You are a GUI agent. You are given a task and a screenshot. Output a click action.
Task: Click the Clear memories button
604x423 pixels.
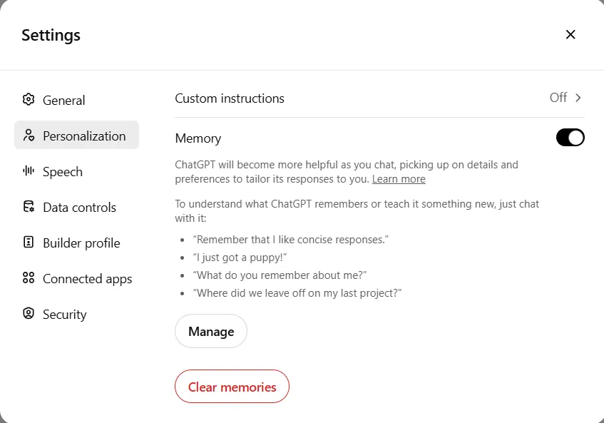coord(232,387)
